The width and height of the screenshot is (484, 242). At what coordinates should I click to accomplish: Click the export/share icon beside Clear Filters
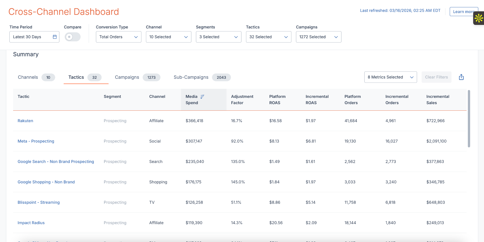coord(461,77)
